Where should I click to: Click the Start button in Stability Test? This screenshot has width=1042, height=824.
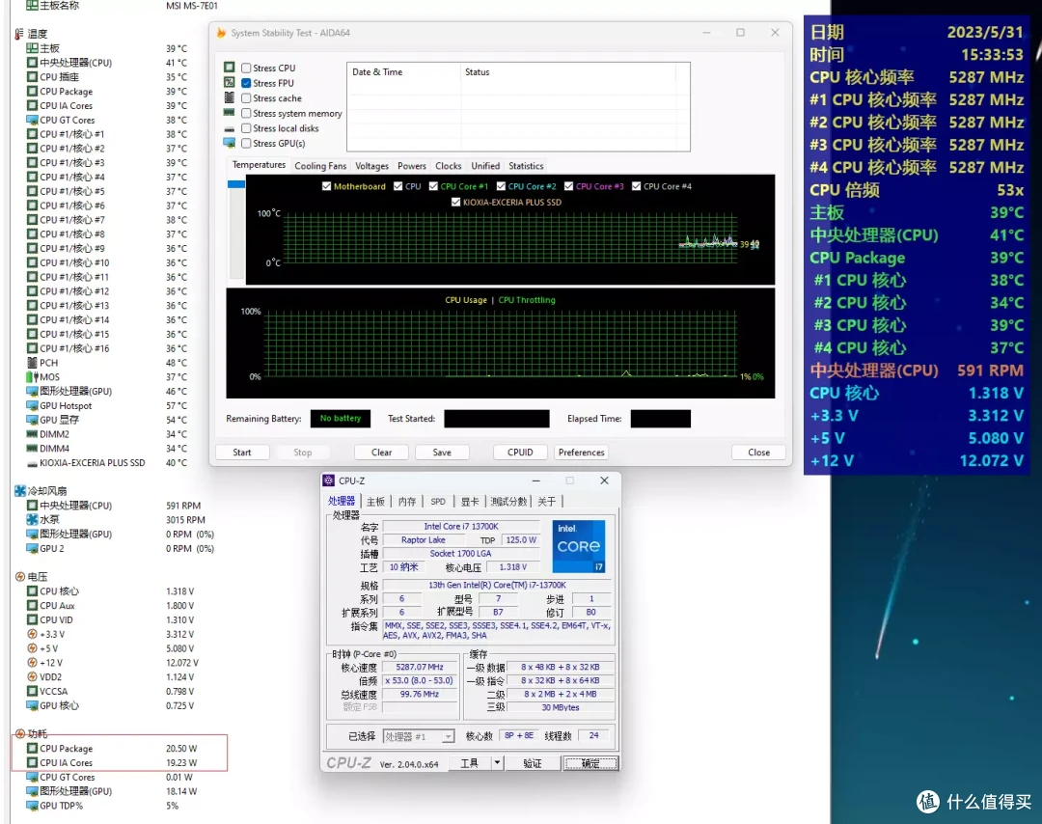pyautogui.click(x=242, y=452)
